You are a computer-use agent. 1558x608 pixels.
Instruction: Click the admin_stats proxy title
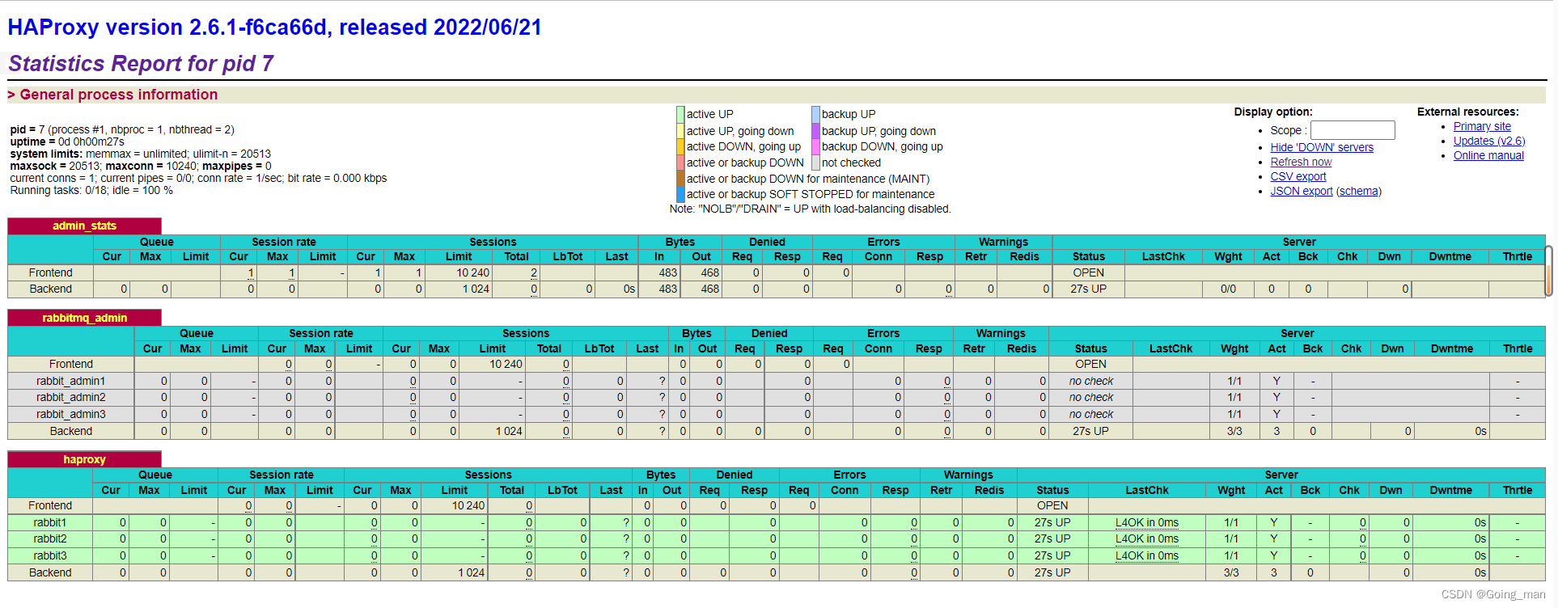click(x=84, y=226)
